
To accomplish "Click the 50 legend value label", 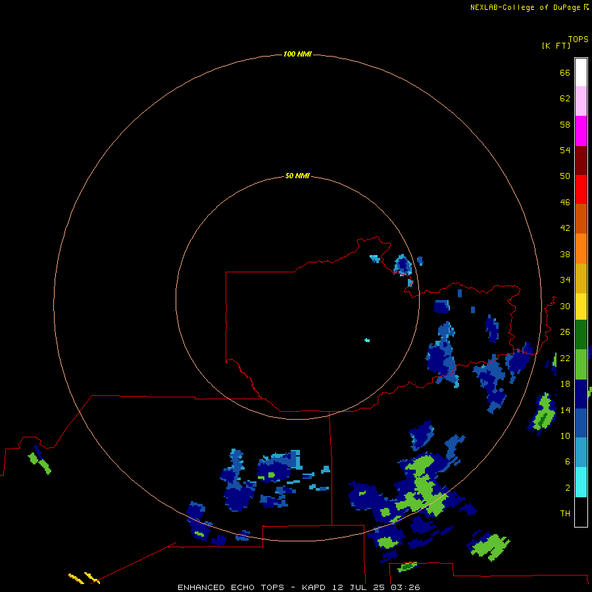I will 565,176.
